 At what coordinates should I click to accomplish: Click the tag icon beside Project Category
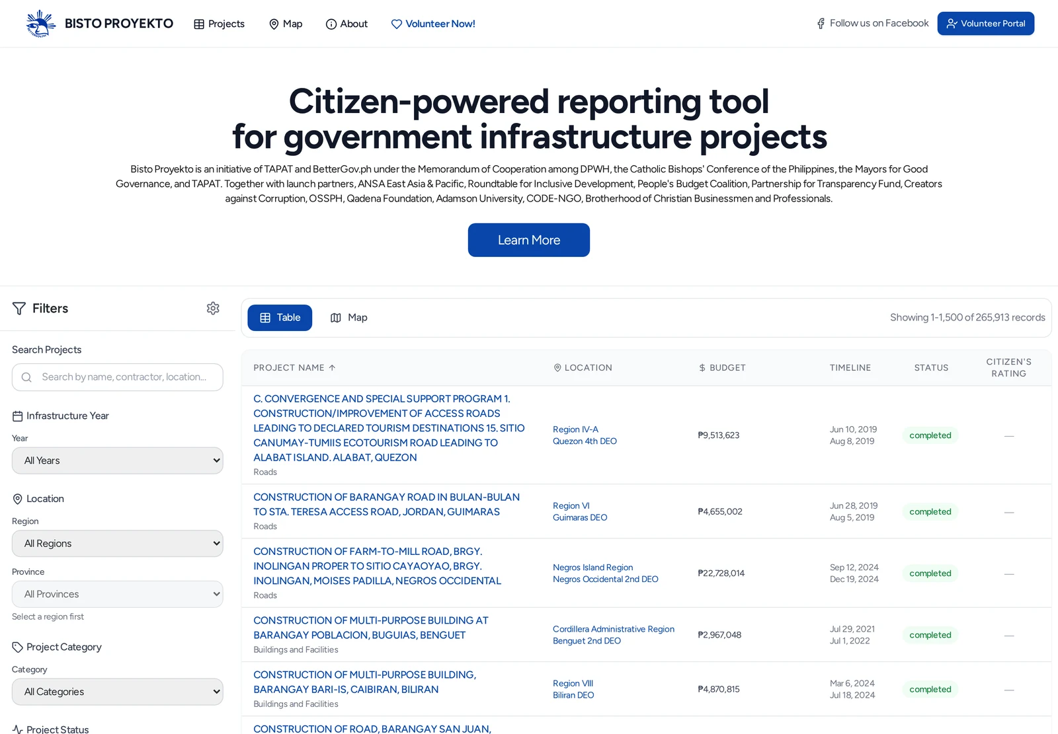click(18, 647)
